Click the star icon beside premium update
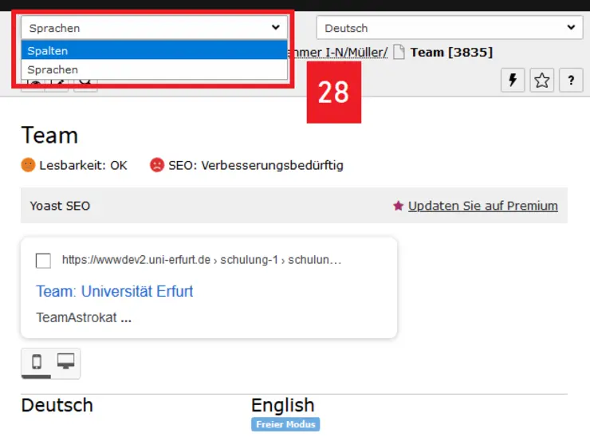The image size is (590, 437). tap(398, 206)
